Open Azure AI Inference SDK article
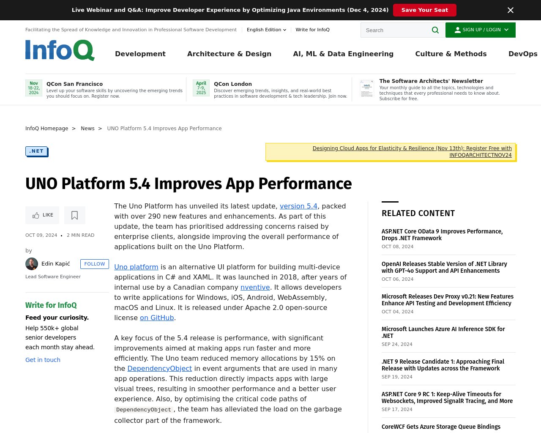Image resolution: width=541 pixels, height=433 pixels. (x=443, y=332)
